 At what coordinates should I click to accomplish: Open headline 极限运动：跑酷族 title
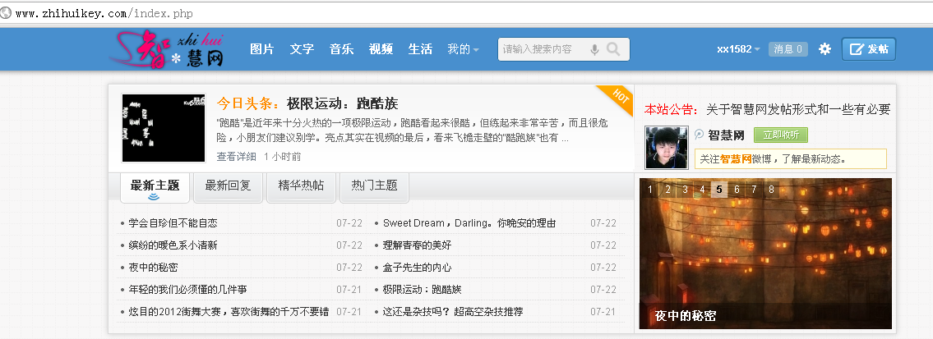pyautogui.click(x=342, y=103)
